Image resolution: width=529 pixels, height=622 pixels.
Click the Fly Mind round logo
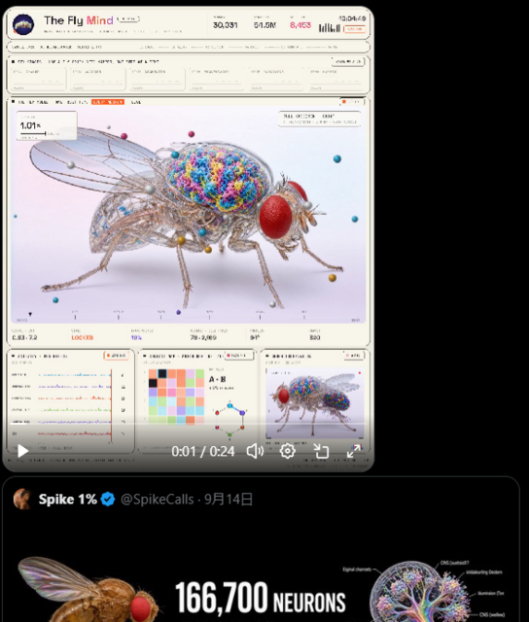23,24
